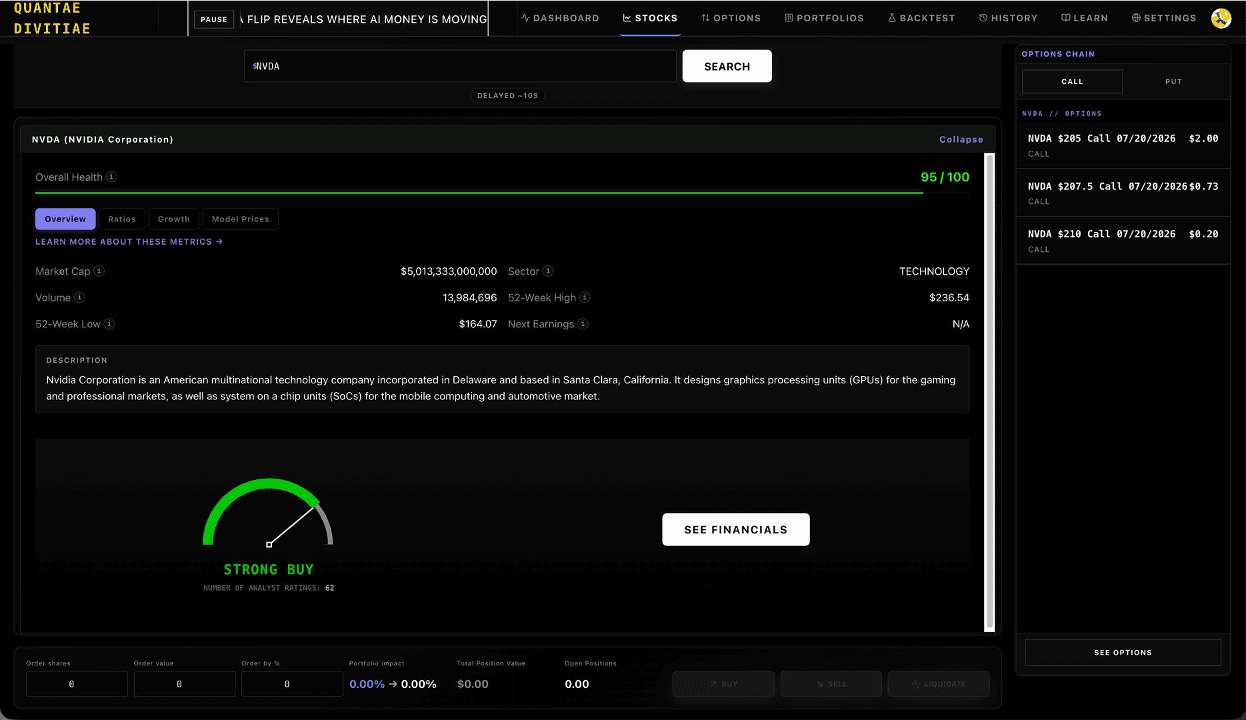Image resolution: width=1246 pixels, height=720 pixels.
Task: Pause the news ticker
Action: point(214,19)
